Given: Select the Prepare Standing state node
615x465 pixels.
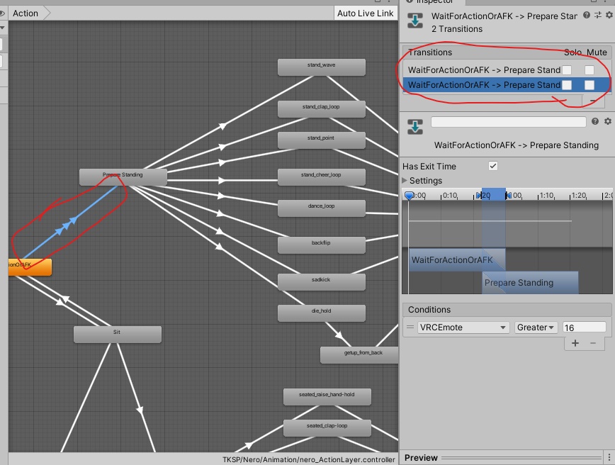Looking at the screenshot, I should click(x=123, y=177).
